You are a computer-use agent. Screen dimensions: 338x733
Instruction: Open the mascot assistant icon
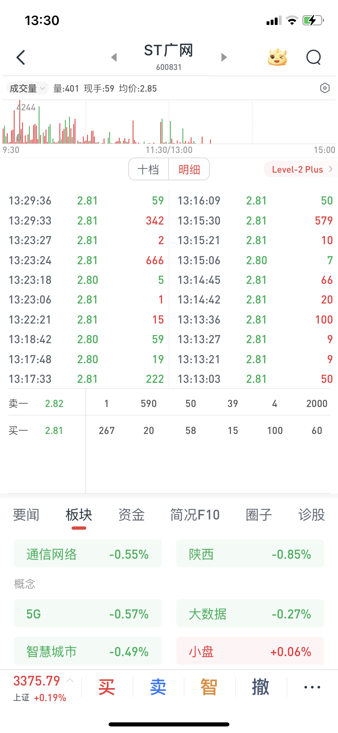pos(277,57)
